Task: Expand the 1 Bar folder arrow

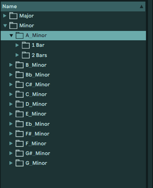Action: pos(17,45)
